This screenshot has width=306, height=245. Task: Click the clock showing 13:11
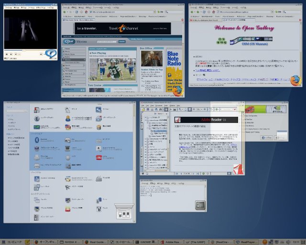click(x=296, y=242)
